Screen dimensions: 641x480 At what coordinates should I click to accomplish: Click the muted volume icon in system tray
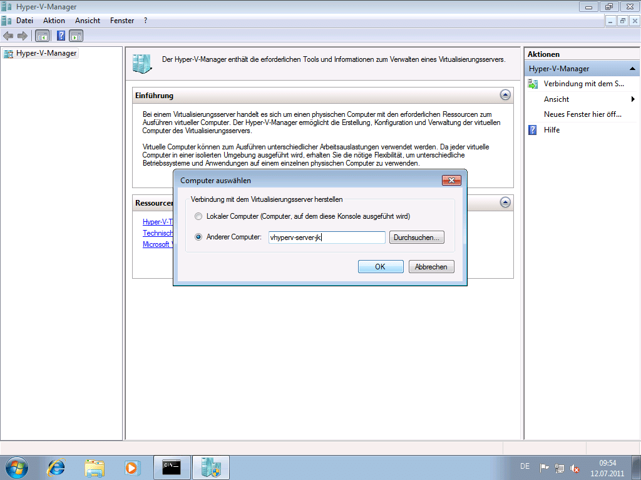click(x=575, y=468)
